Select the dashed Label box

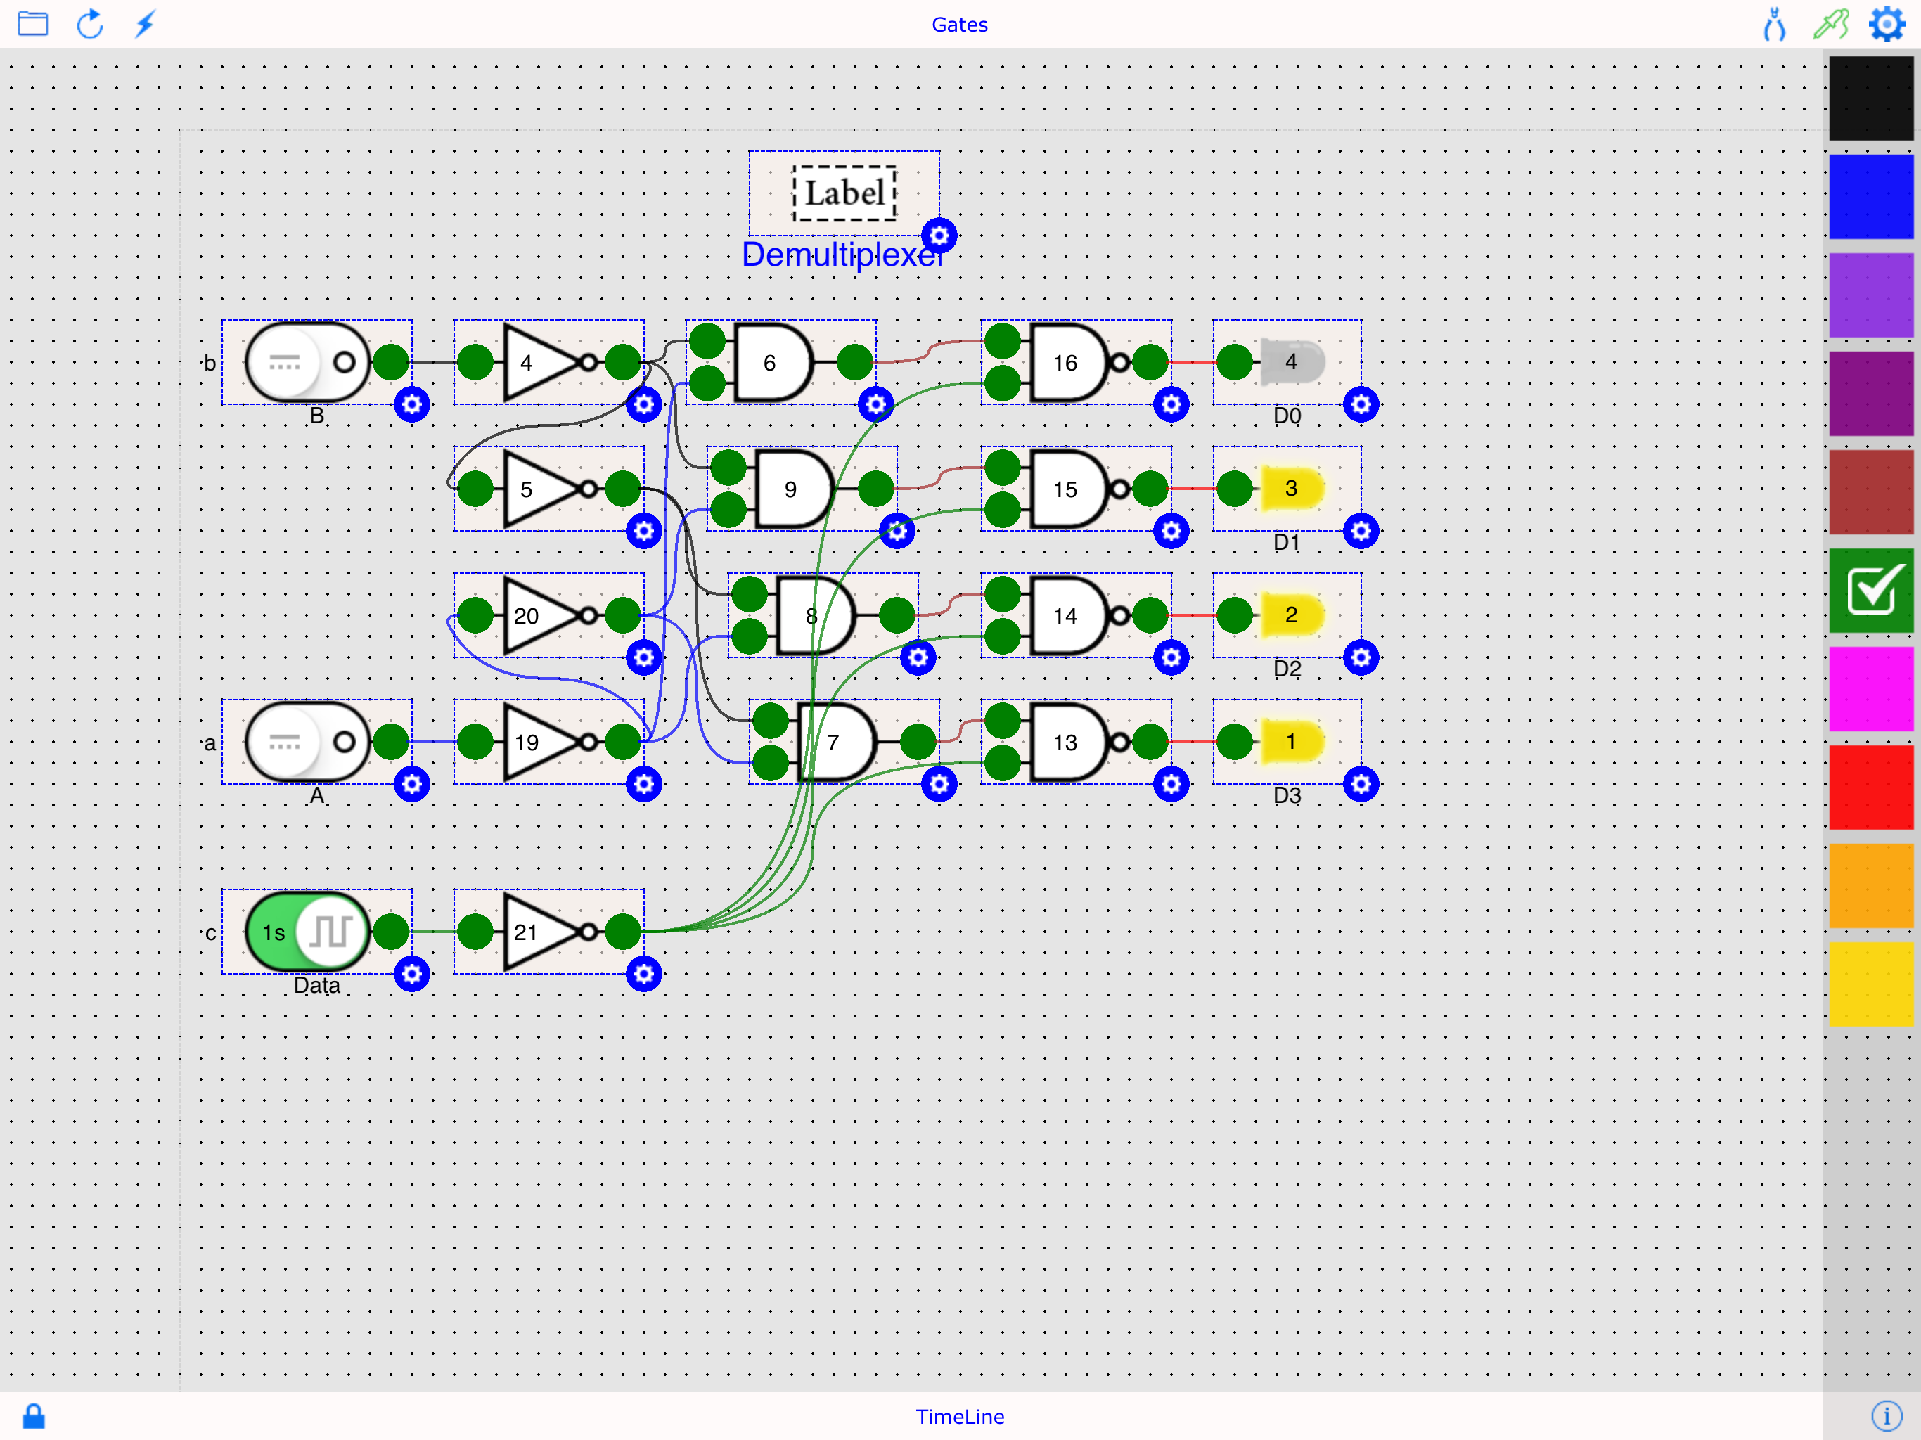[844, 193]
